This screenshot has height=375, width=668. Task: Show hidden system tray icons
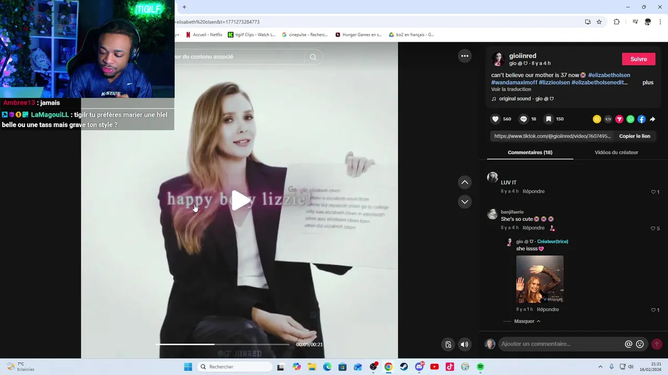(600, 367)
